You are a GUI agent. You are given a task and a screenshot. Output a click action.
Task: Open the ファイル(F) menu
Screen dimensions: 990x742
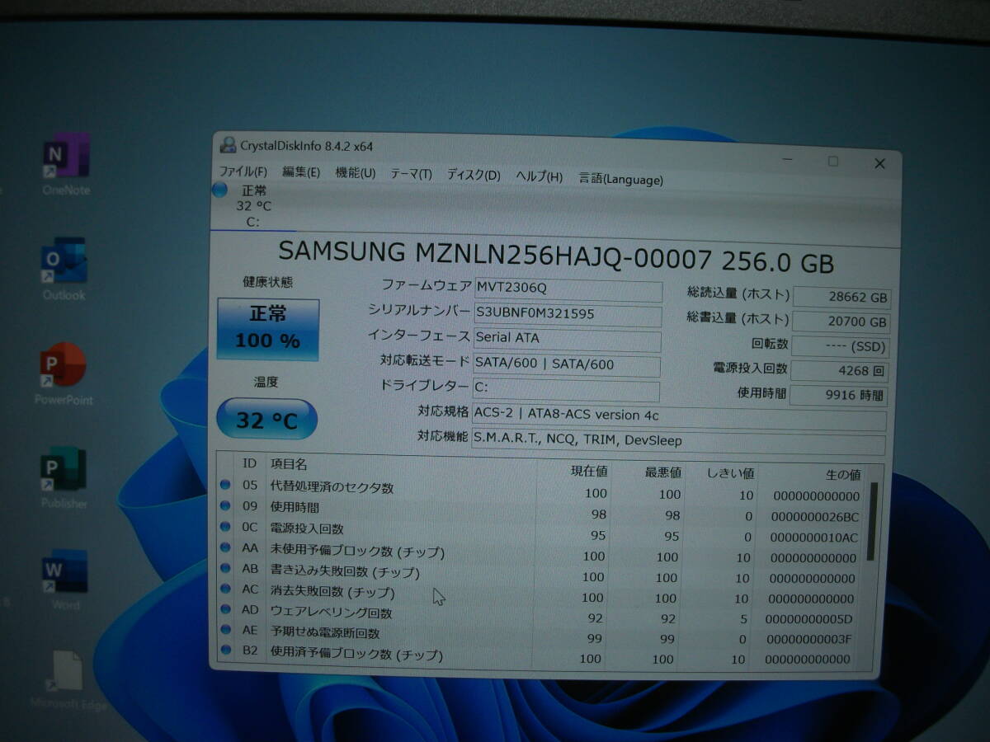point(243,171)
